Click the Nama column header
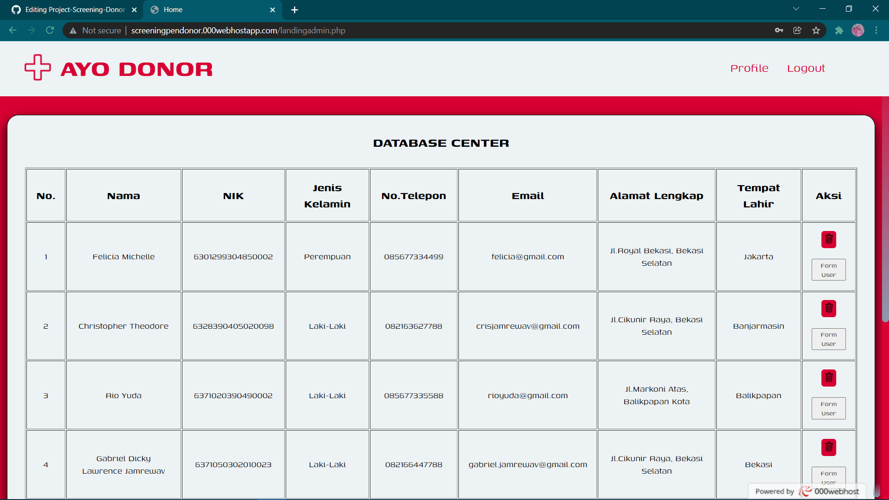This screenshot has width=889, height=500. (x=124, y=195)
